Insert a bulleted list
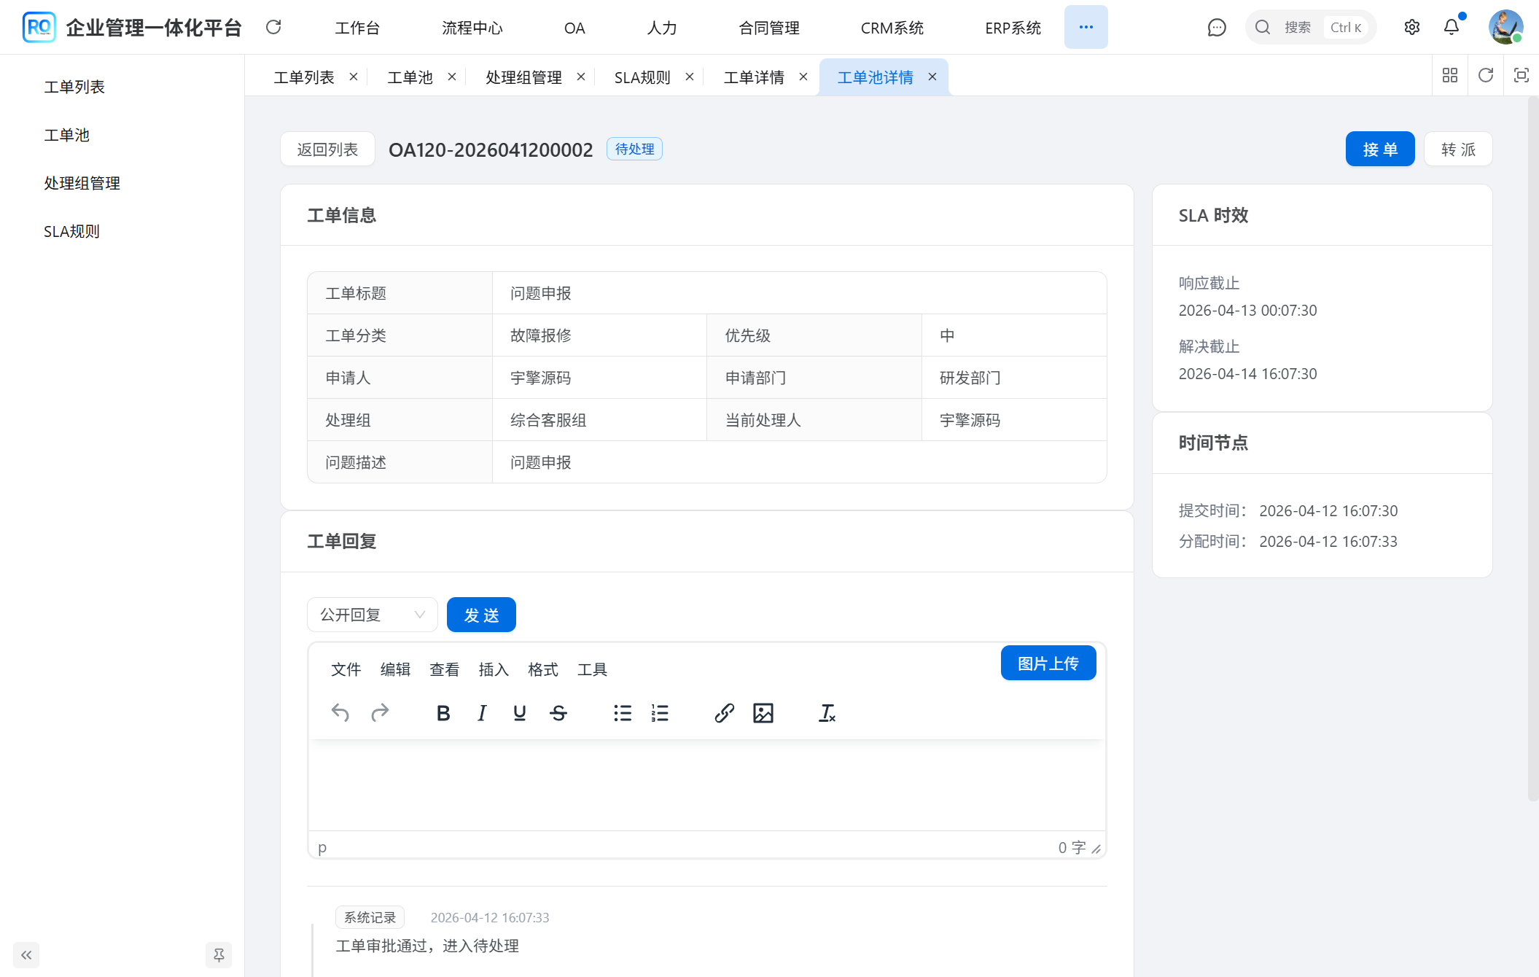 point(622,713)
